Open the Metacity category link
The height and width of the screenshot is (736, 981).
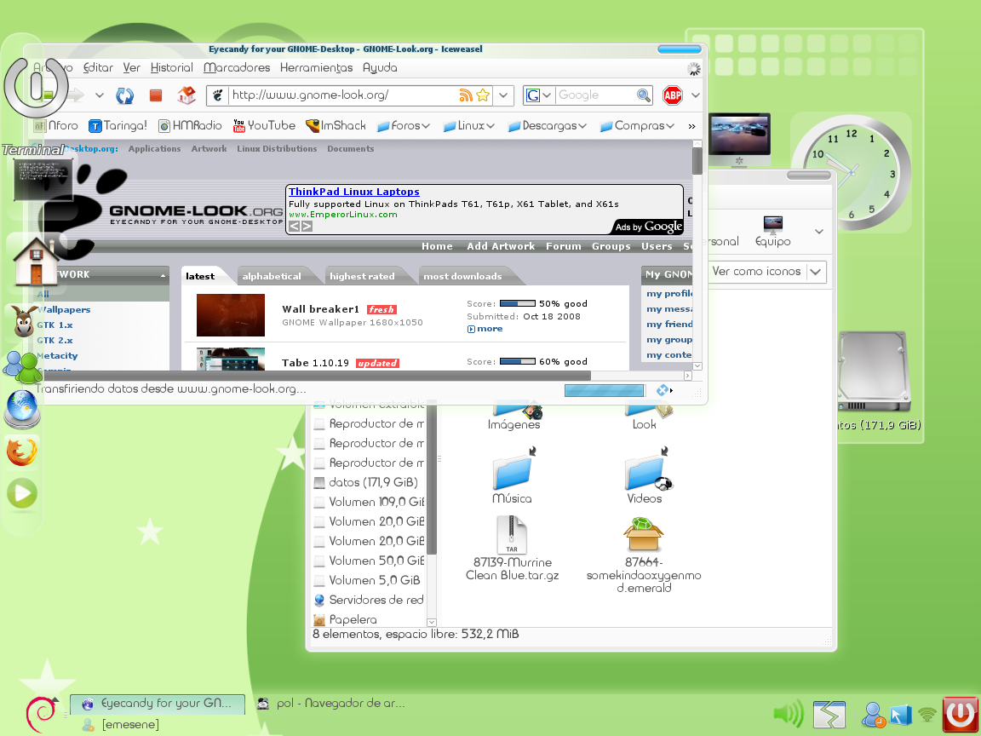tap(57, 355)
